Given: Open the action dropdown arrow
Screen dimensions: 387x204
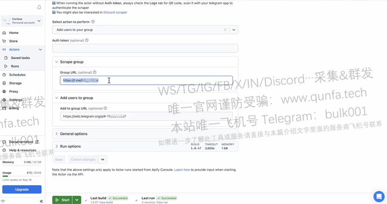Looking at the screenshot, I should click(x=234, y=30).
